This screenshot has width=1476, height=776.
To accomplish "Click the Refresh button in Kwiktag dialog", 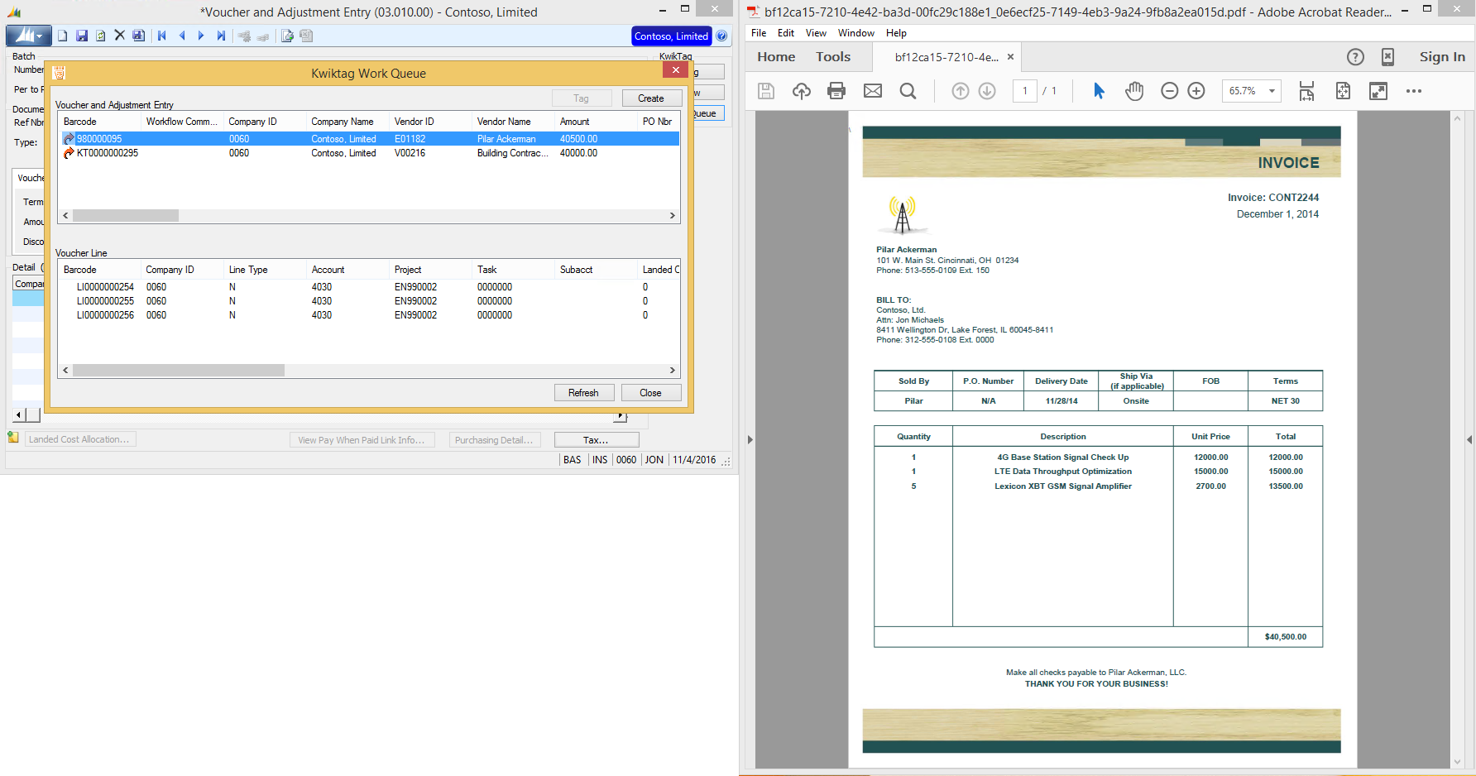I will click(583, 393).
